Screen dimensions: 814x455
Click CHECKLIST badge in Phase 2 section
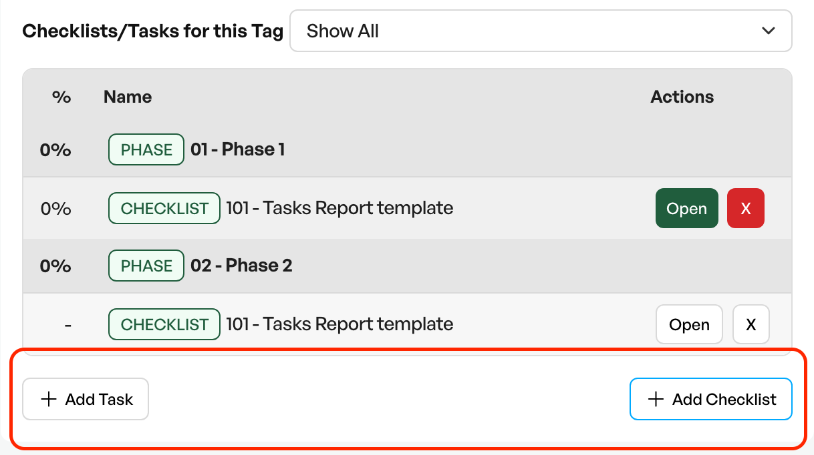(x=164, y=324)
